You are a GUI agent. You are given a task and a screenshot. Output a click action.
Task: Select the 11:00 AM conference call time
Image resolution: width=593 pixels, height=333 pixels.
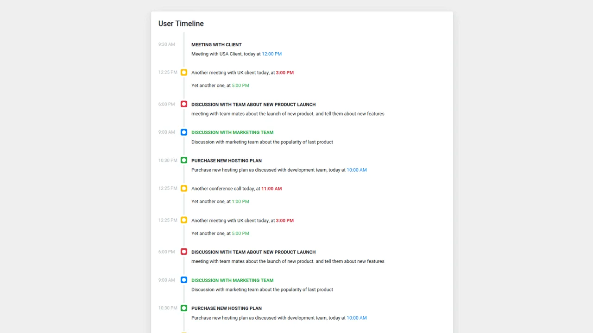[271, 188]
